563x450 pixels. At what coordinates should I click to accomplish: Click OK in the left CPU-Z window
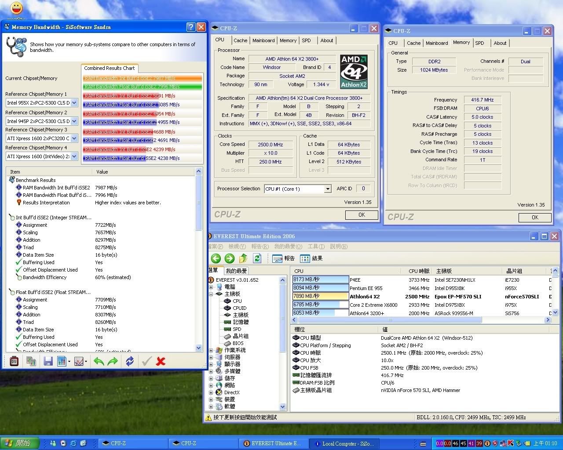point(362,215)
